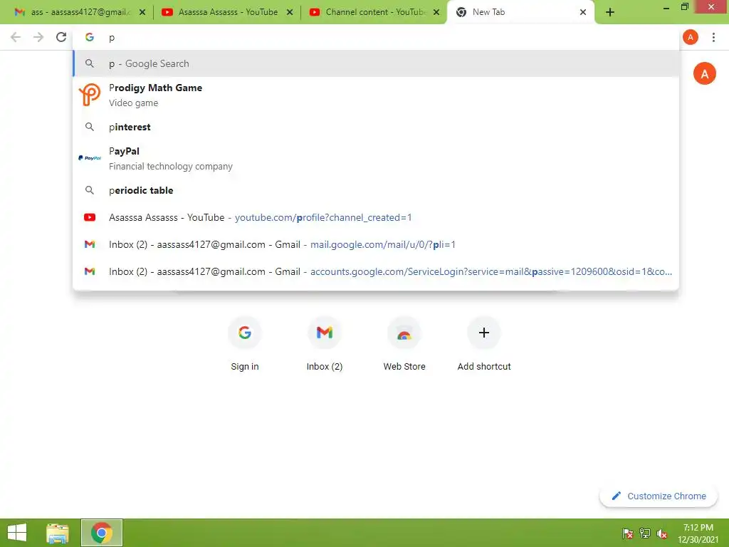The width and height of the screenshot is (729, 547).
Task: Click the magnifier beside 'p - Google Search'
Action: pyautogui.click(x=90, y=63)
